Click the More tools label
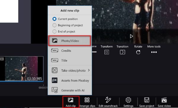Screen dimensions: 178x108 [x=154, y=47]
